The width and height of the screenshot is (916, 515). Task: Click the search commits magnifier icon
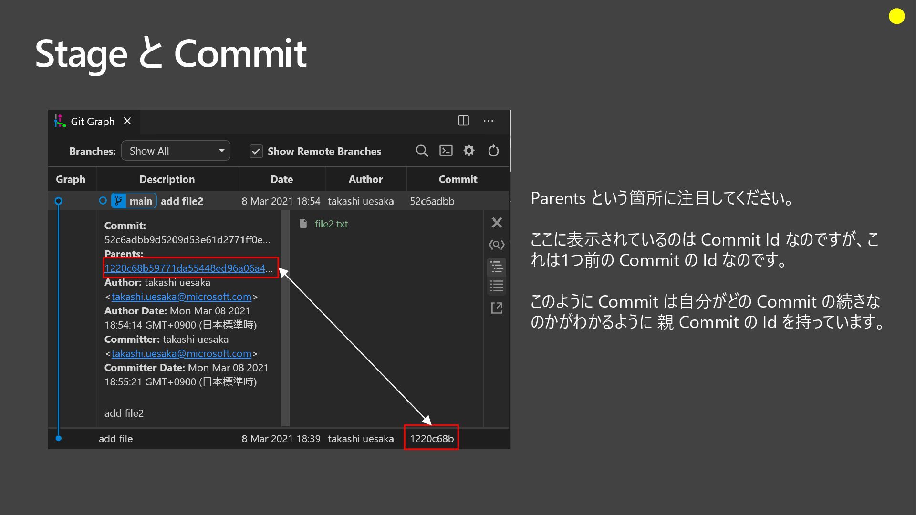[422, 151]
